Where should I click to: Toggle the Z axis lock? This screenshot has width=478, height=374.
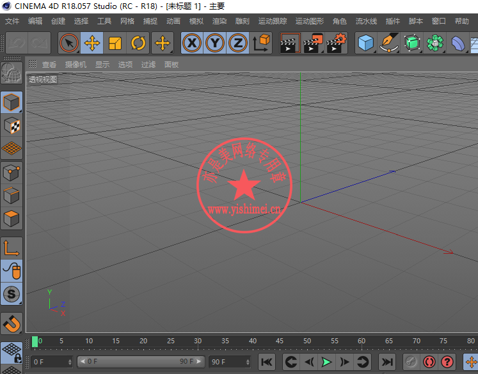(238, 43)
